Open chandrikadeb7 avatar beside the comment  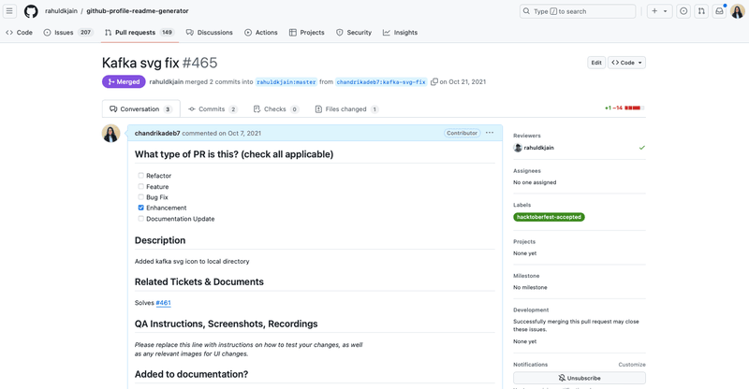pos(110,134)
